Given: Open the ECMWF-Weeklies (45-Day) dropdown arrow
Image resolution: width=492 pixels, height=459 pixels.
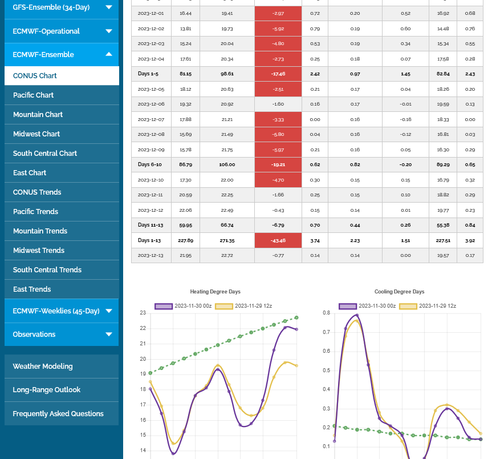Looking at the screenshot, I should [x=109, y=311].
